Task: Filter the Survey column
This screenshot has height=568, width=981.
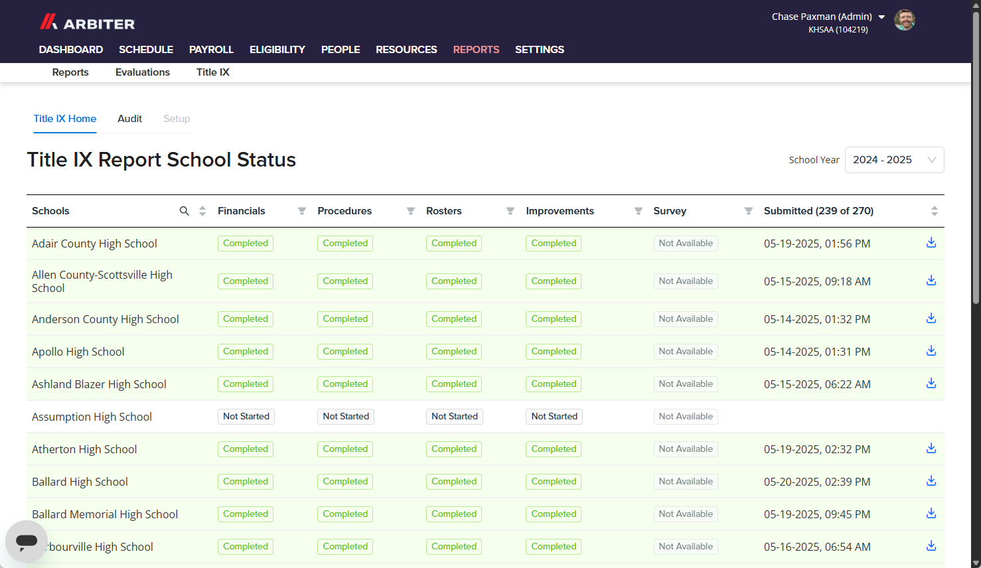Action: pos(749,211)
